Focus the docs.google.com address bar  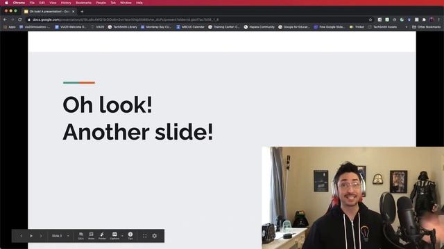198,20
